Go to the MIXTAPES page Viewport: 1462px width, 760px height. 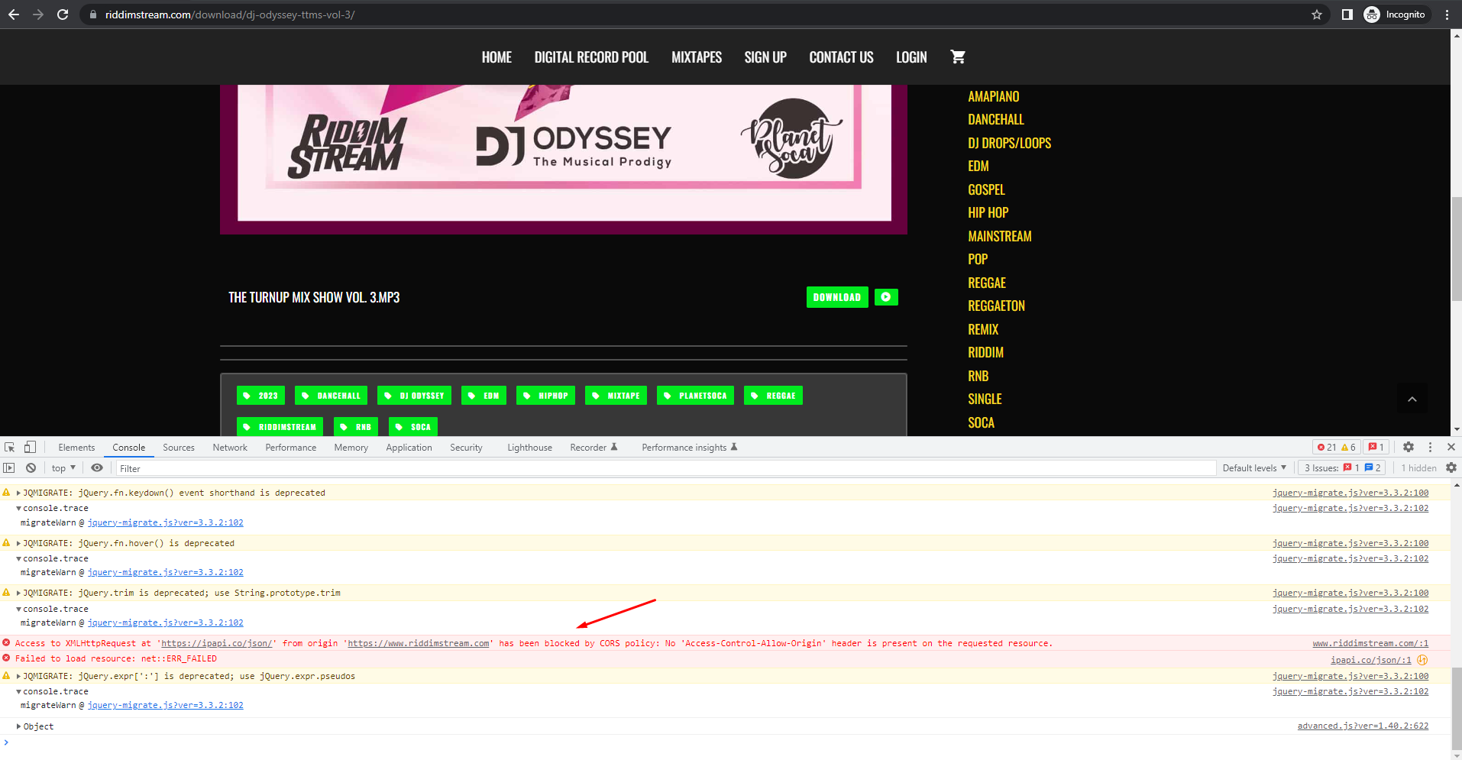point(697,57)
